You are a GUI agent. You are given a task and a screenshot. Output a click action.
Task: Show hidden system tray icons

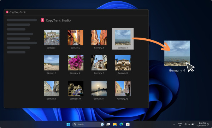pyautogui.click(x=175, y=124)
